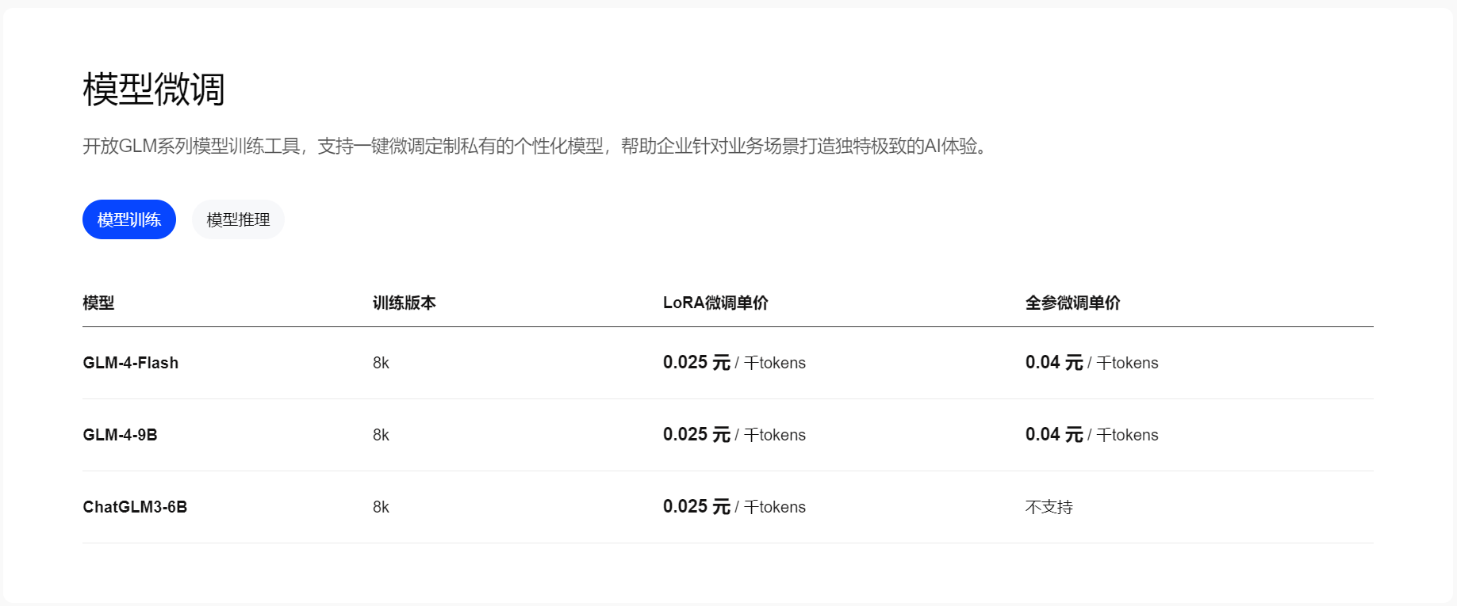Click GLM-4-9B LoRA price 0.025 元
Image resolution: width=1457 pixels, height=606 pixels.
click(696, 435)
